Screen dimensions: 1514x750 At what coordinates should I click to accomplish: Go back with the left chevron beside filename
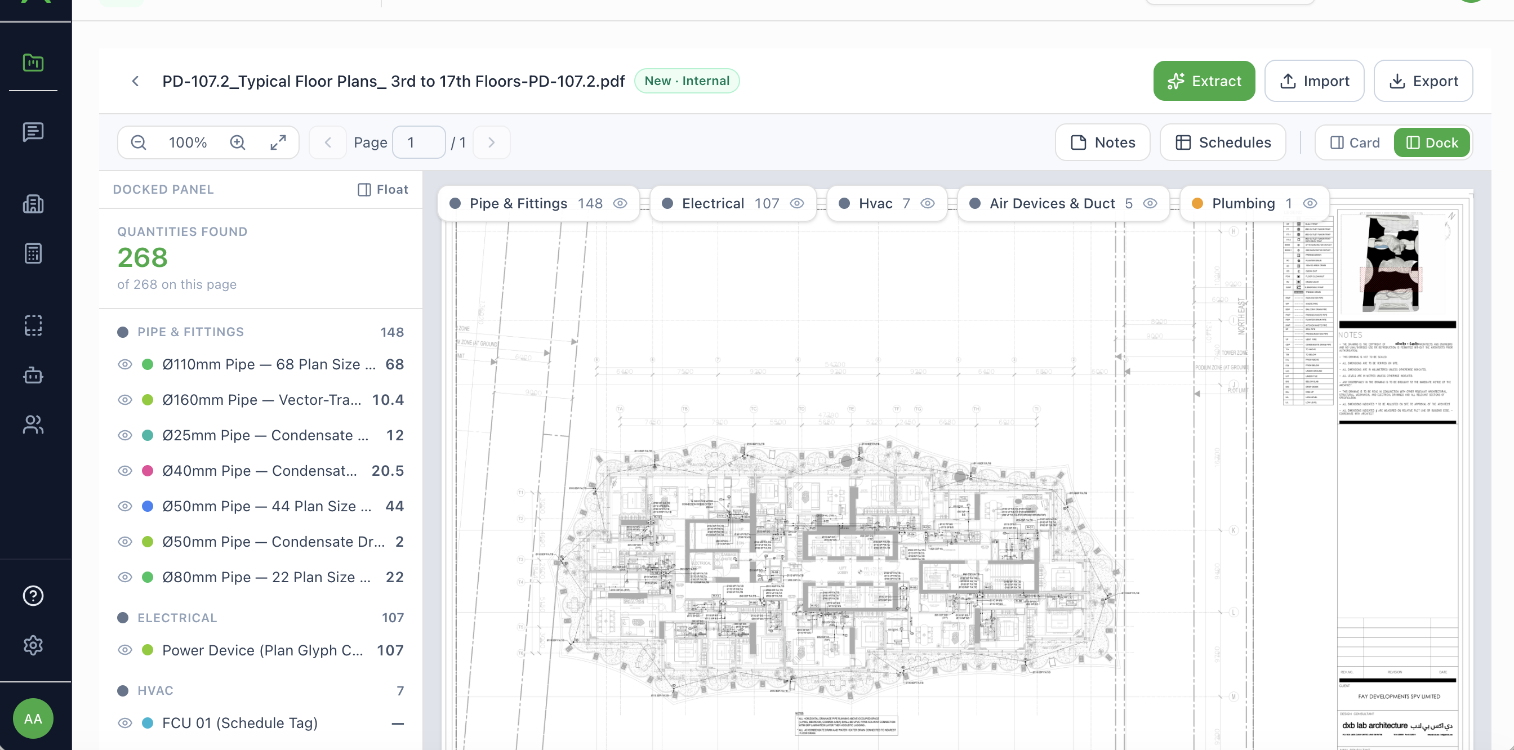pyautogui.click(x=135, y=81)
